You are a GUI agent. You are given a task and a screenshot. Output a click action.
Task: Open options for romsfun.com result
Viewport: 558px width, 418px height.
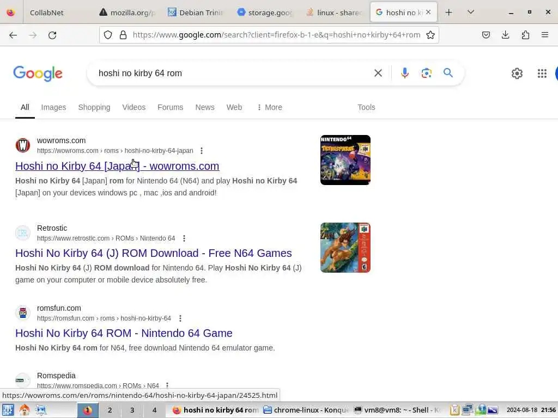(180, 318)
